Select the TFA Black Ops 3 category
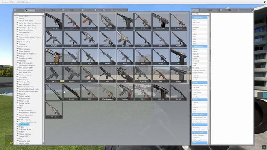Viewport: 267px width, 150px height. 24,120
